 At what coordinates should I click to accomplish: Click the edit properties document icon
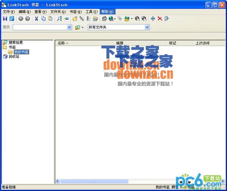coord(166,19)
